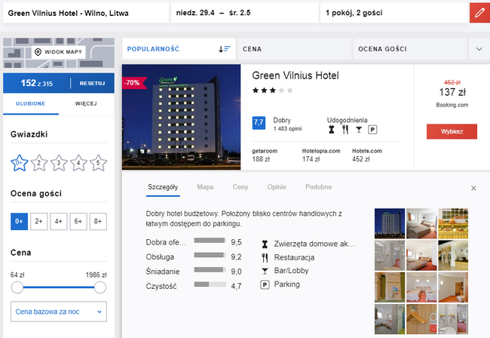Open first-row bedroom thumbnail in gallery

[421, 223]
